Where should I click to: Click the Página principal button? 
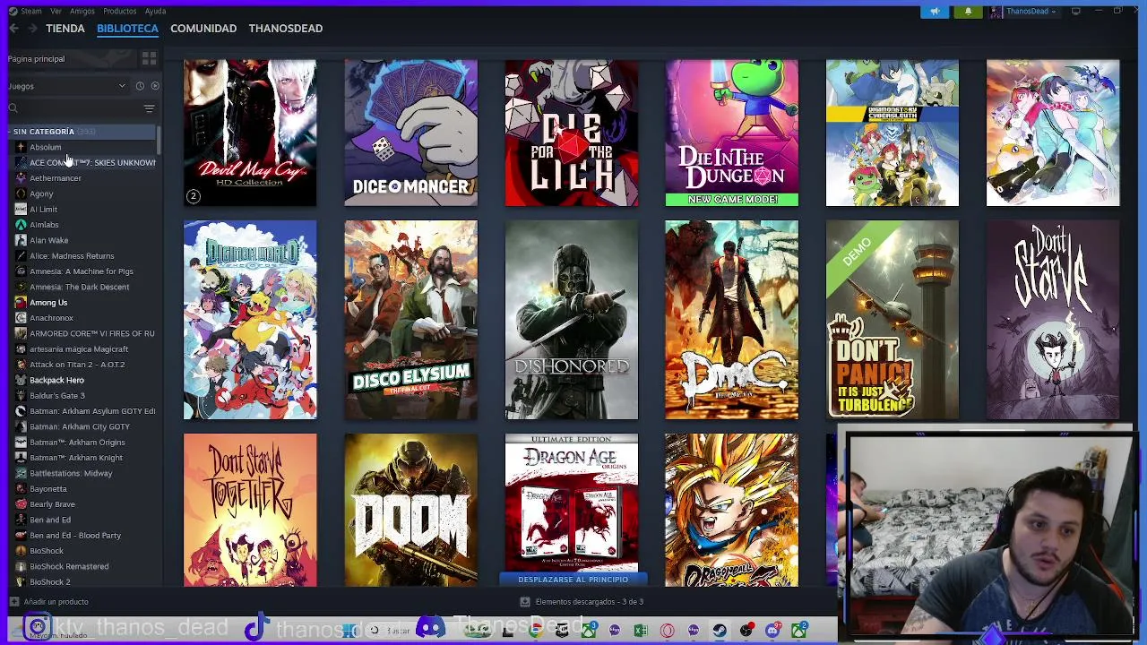point(71,58)
